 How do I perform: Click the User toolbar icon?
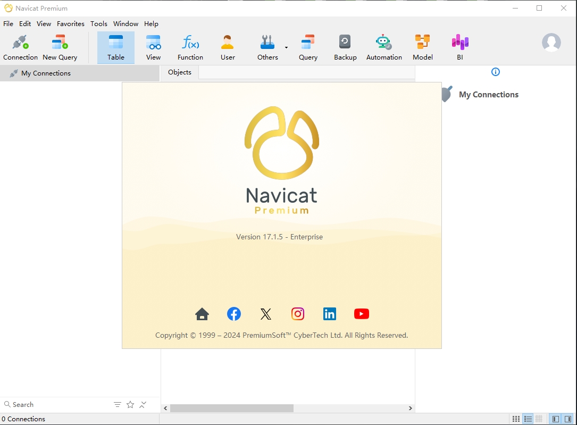228,47
